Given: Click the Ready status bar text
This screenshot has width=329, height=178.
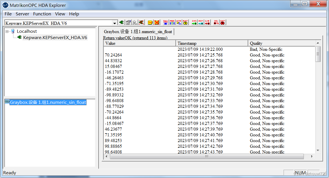Looking at the screenshot, I should click(10, 173).
